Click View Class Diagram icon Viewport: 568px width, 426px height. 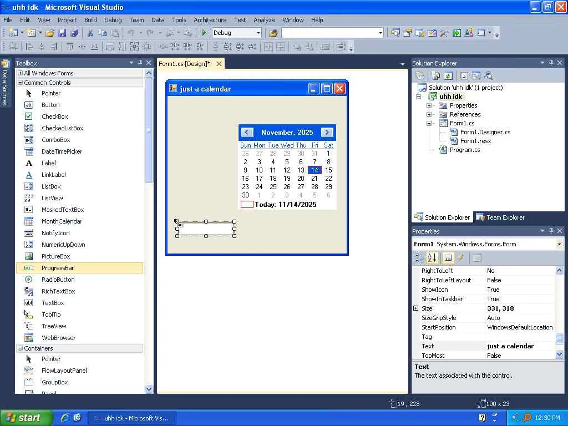488,75
